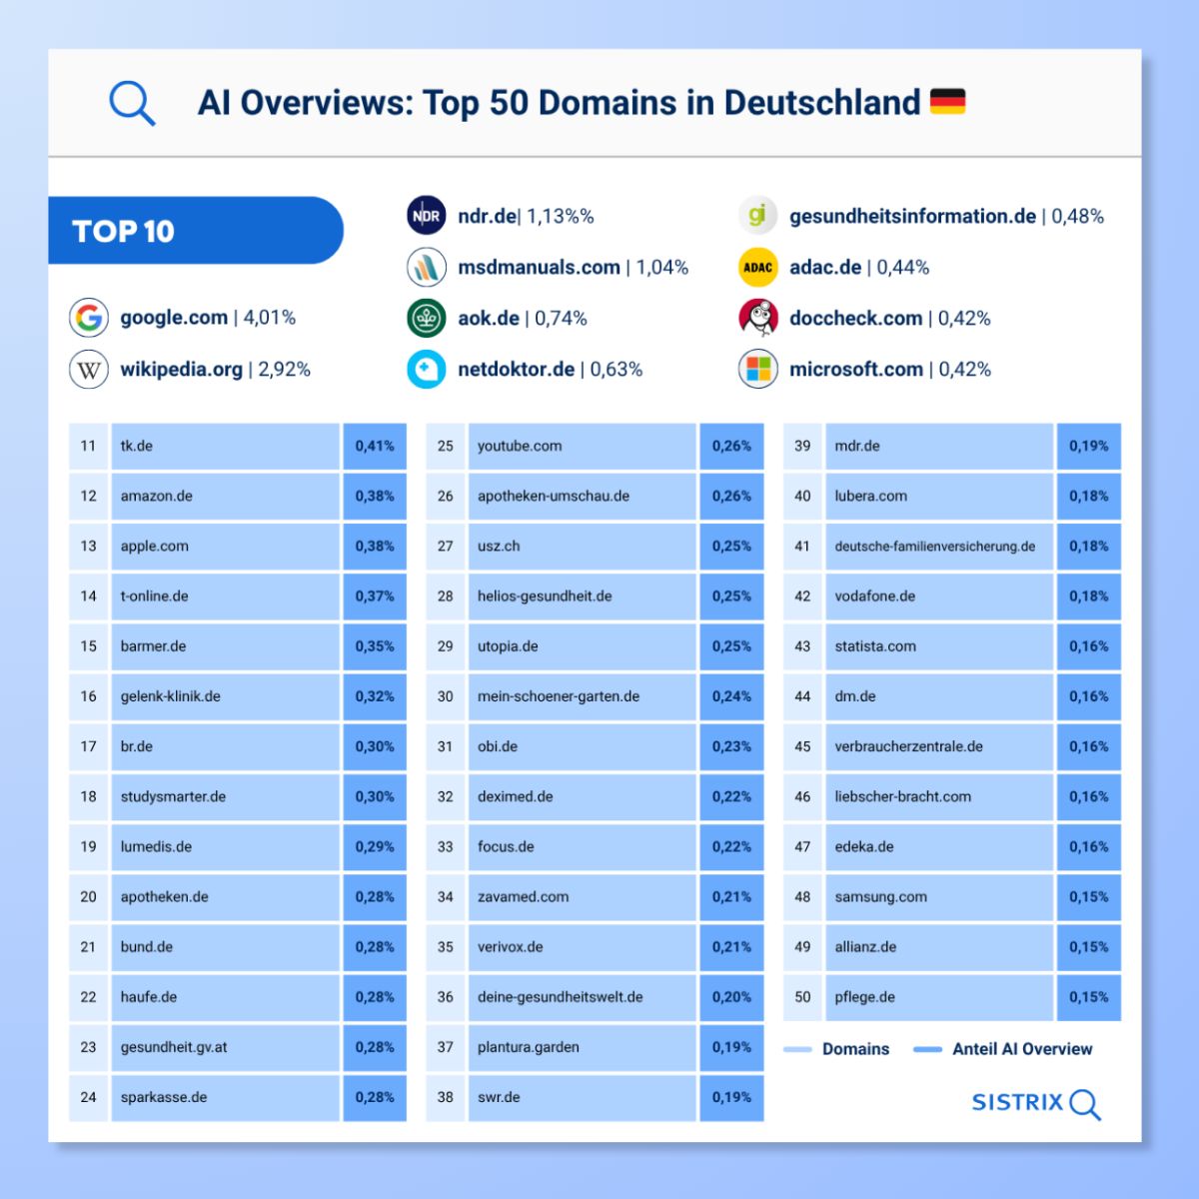Click the allianz.de row
The height and width of the screenshot is (1199, 1199).
952,947
